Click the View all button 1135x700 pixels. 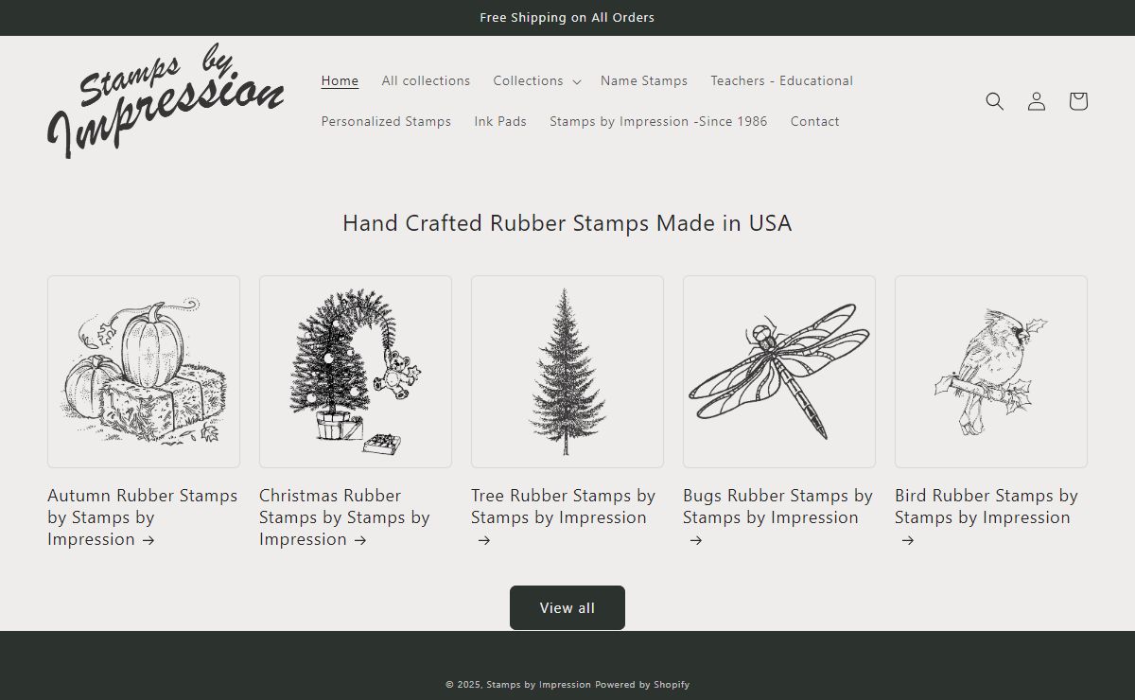[x=567, y=607]
